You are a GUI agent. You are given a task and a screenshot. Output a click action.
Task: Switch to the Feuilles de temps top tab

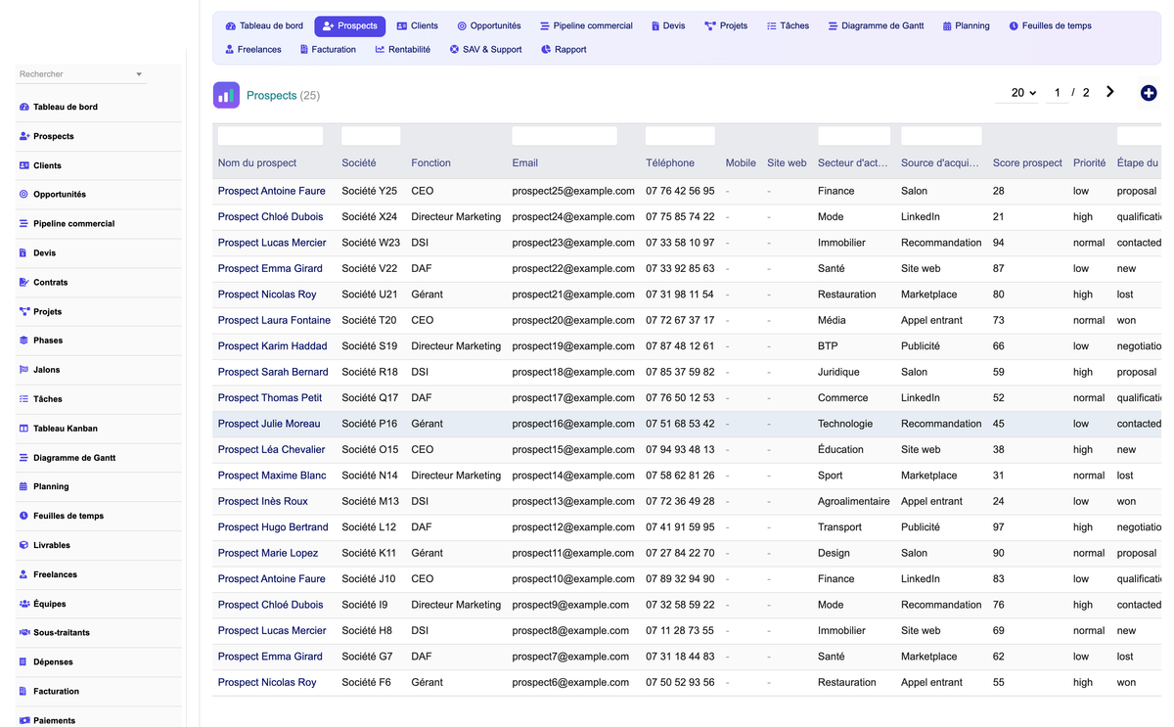click(1050, 26)
